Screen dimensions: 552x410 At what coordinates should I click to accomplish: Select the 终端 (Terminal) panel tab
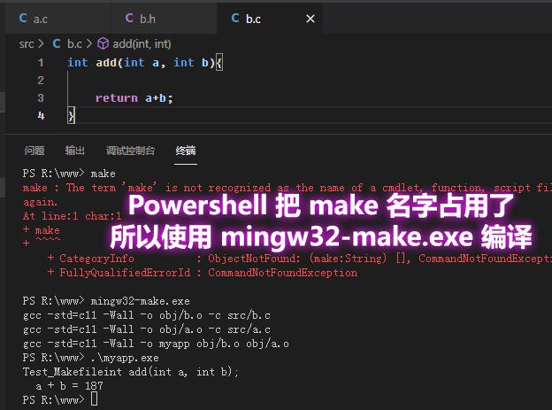[x=186, y=151]
